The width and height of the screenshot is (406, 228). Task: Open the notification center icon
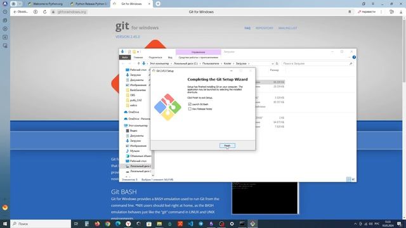(399, 224)
